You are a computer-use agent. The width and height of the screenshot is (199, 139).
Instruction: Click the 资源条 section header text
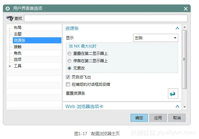(72, 28)
